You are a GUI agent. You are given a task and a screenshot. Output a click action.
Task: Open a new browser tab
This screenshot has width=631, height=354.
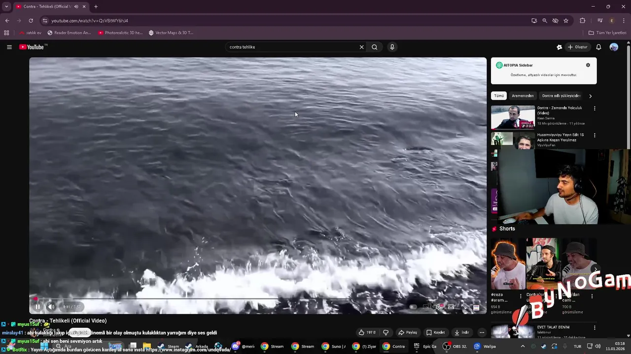click(96, 6)
